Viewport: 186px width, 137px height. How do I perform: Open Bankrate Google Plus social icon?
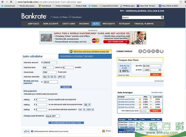click(x=149, y=51)
